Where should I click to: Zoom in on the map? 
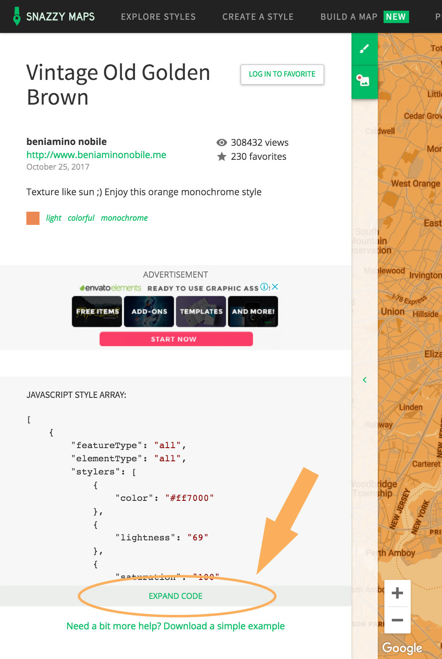[397, 593]
